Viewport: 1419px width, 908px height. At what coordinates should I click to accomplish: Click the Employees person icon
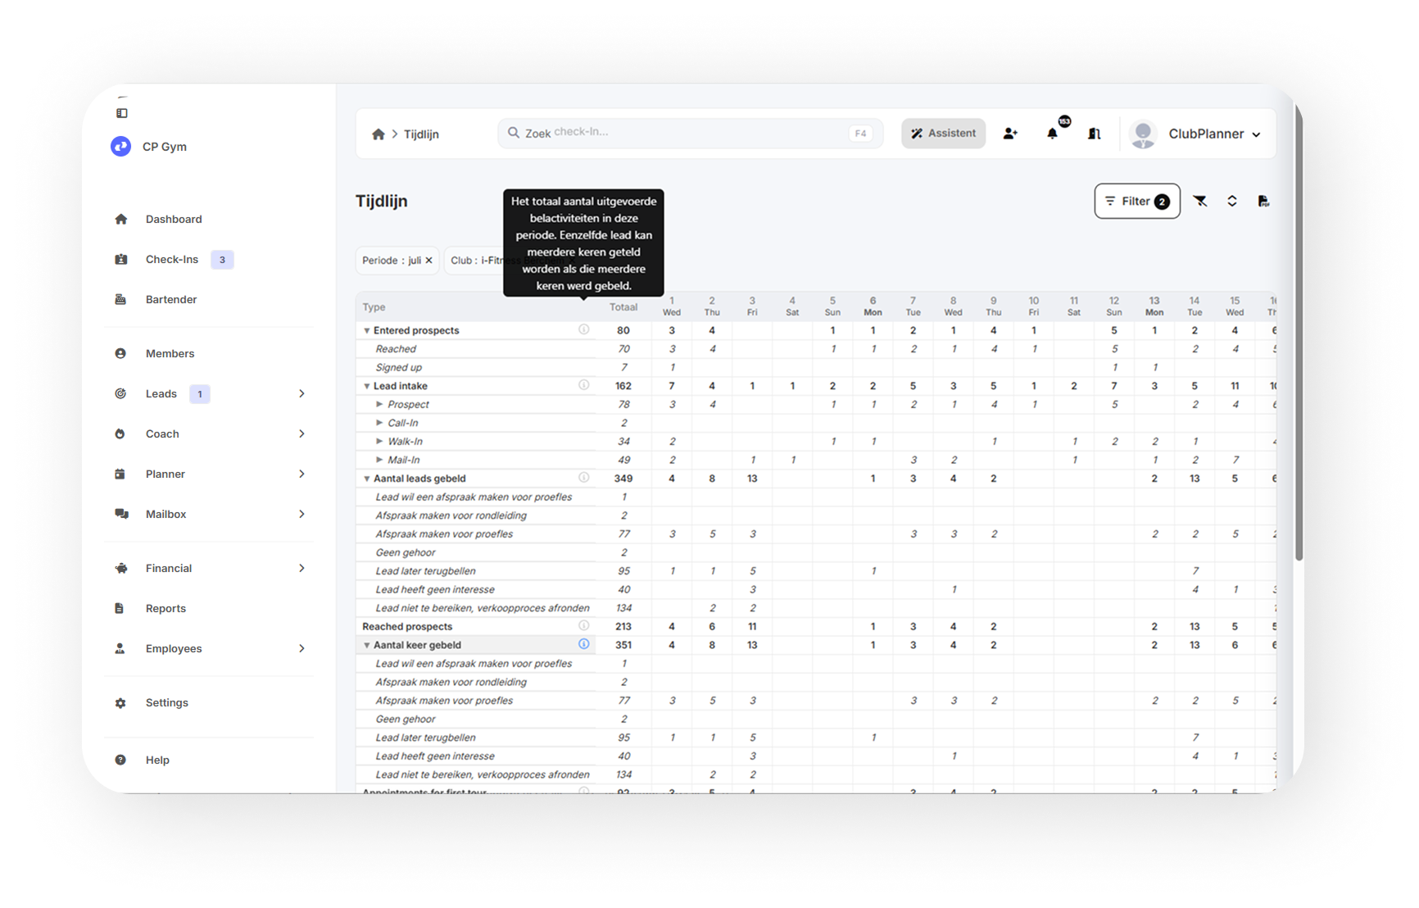pyautogui.click(x=120, y=648)
